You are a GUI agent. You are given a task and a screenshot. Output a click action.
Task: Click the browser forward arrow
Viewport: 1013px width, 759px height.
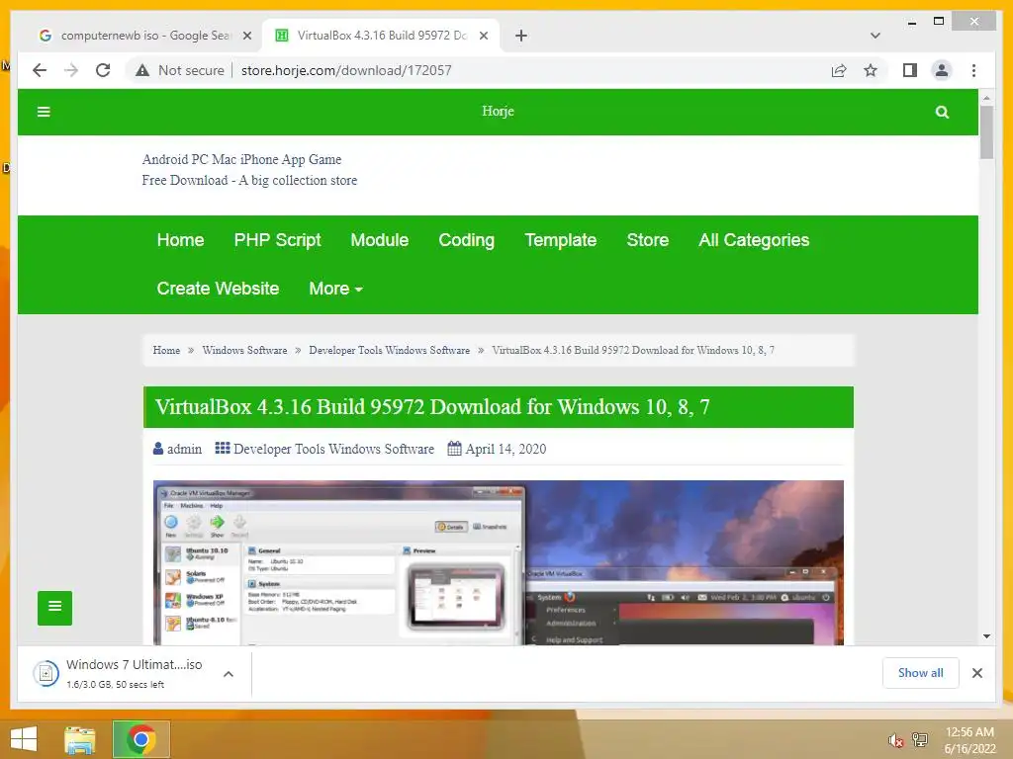pyautogui.click(x=71, y=70)
